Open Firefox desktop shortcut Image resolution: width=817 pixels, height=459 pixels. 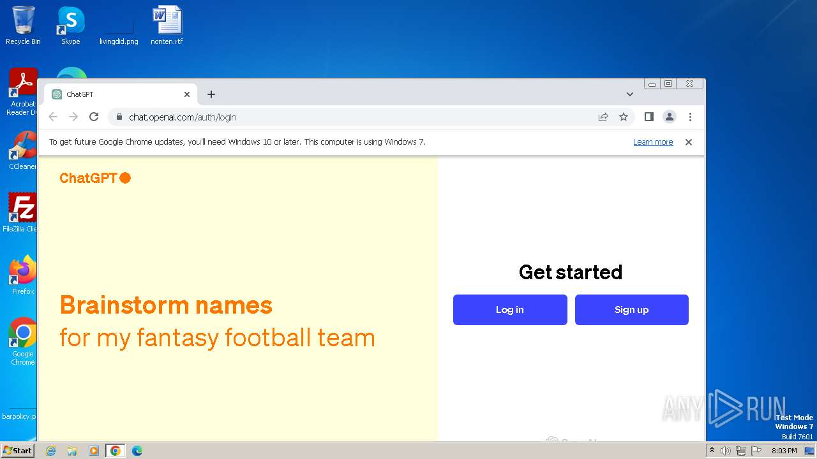(x=23, y=275)
